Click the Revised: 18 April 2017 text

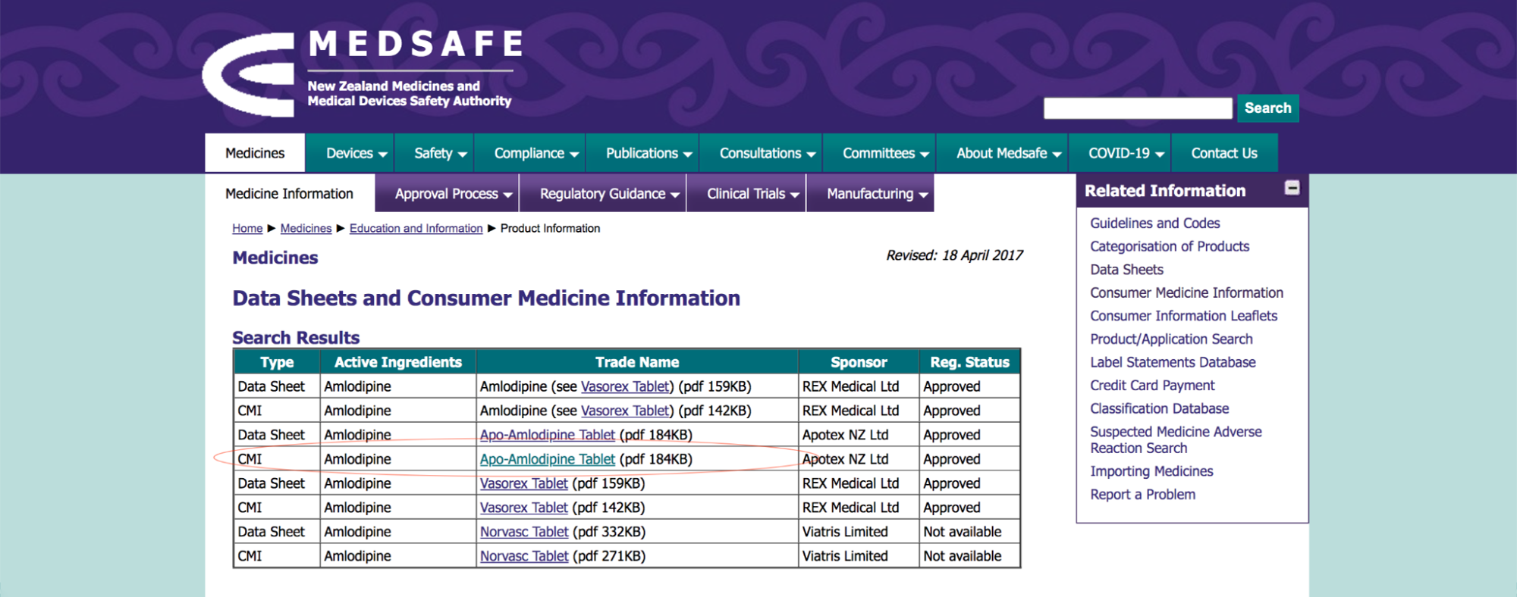point(954,255)
